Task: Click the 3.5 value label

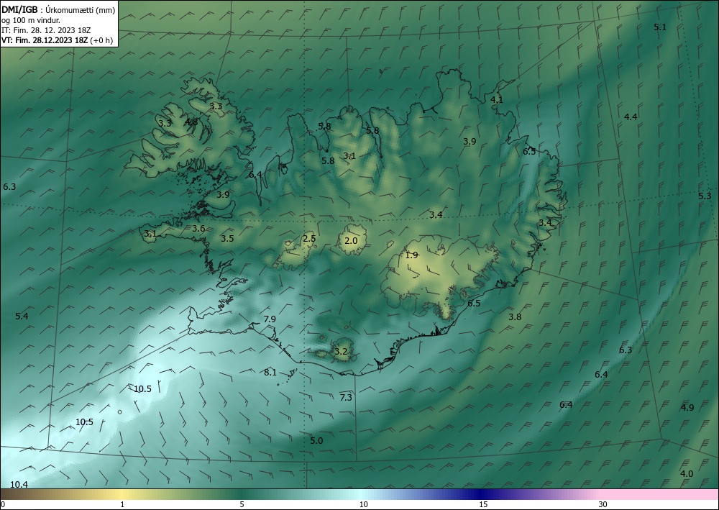Action: [x=227, y=239]
